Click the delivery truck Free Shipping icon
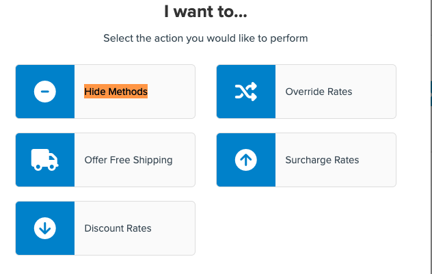 45,160
